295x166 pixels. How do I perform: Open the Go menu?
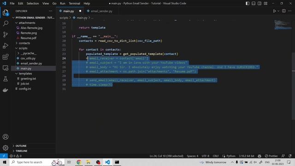[54, 3]
